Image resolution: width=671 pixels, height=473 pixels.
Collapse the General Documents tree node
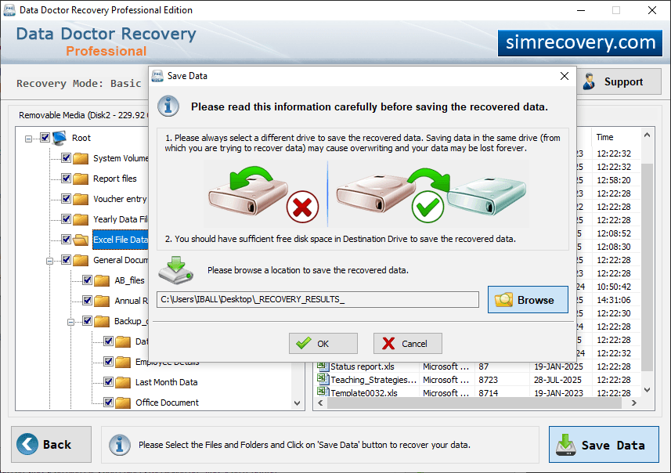49,261
